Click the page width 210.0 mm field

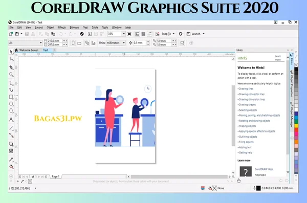click(x=55, y=41)
